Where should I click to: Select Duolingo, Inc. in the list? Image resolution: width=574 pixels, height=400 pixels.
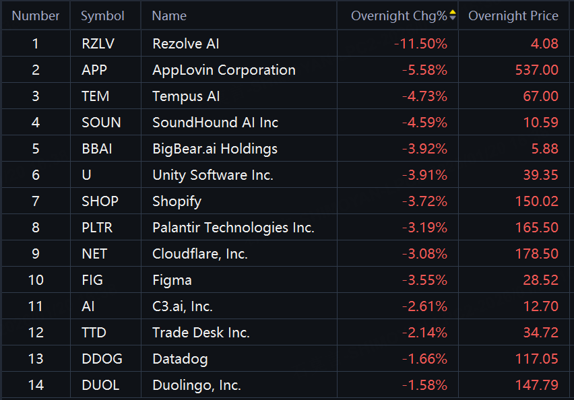tap(196, 385)
